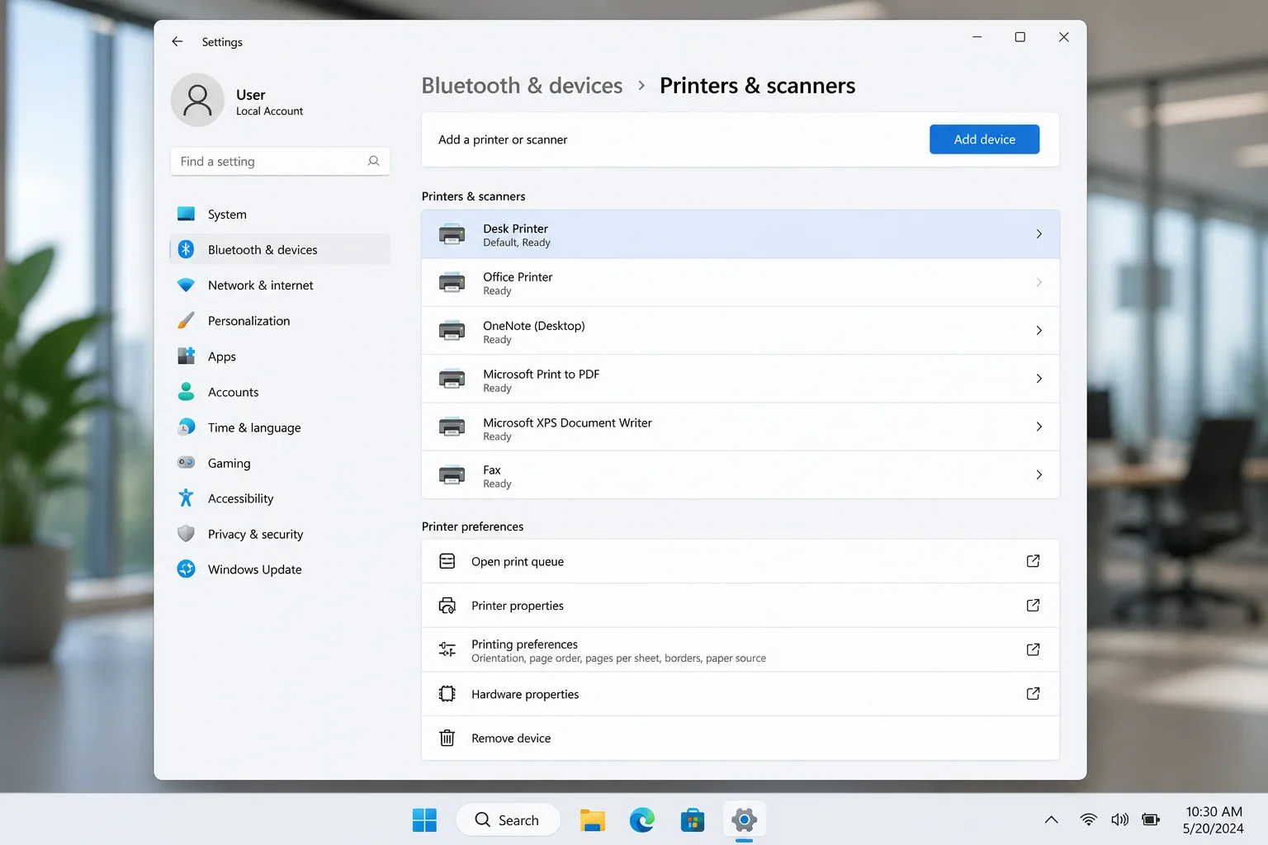Open Windows Update settings
The image size is (1268, 845).
click(x=280, y=569)
